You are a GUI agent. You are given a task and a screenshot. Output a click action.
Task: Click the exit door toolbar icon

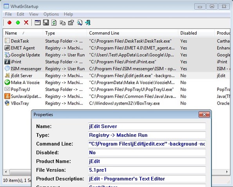(x=88, y=23)
